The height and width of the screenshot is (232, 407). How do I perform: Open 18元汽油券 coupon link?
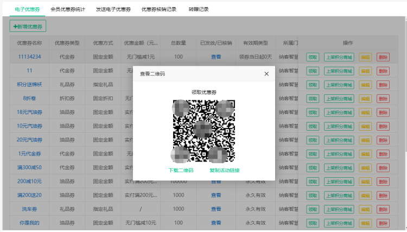(29, 112)
